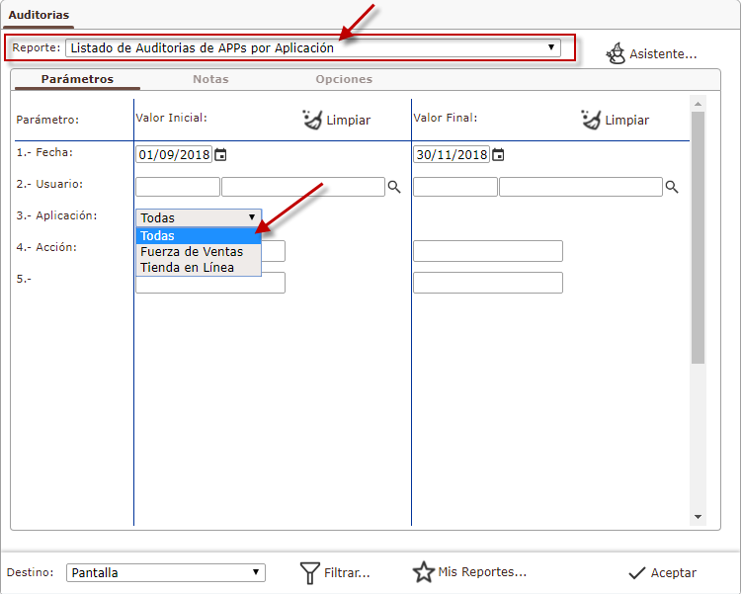Focus final Usuario code field
The width and height of the screenshot is (742, 594).
455,187
